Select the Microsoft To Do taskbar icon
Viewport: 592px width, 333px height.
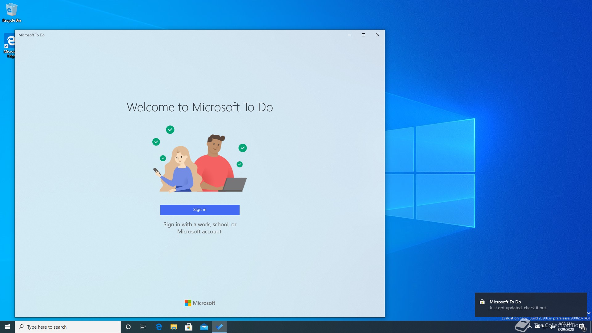point(219,327)
